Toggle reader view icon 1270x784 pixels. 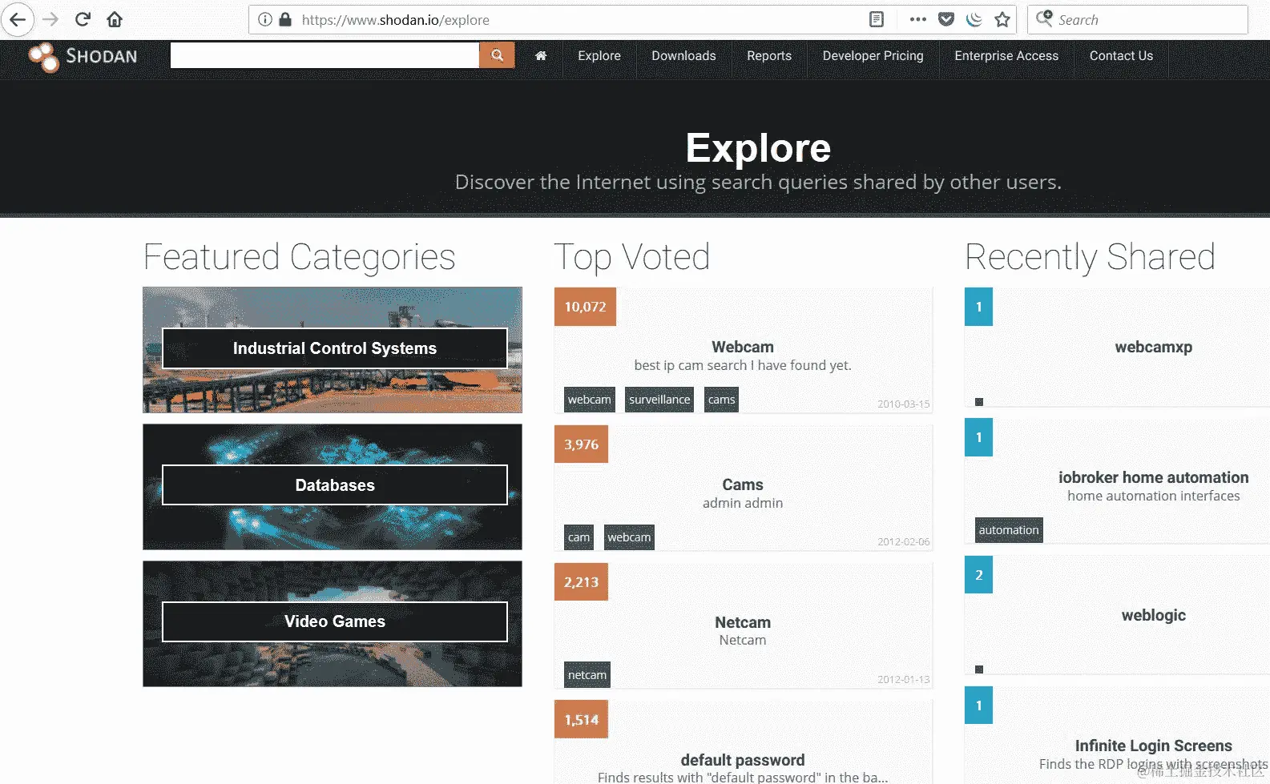[x=877, y=19]
